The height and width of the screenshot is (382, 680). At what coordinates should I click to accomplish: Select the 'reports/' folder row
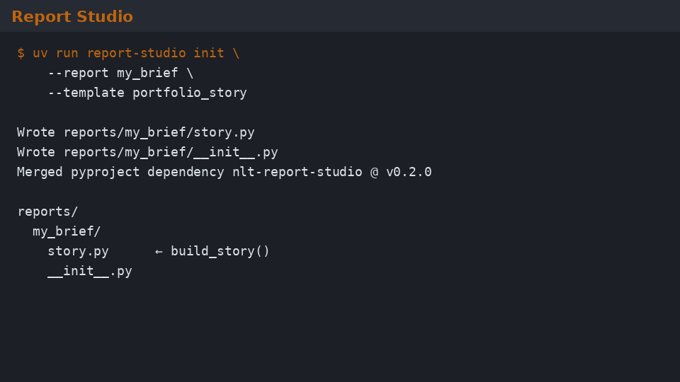point(47,212)
